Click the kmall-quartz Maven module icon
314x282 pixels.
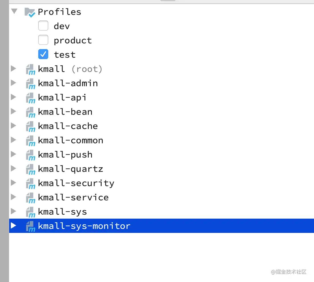(x=31, y=169)
